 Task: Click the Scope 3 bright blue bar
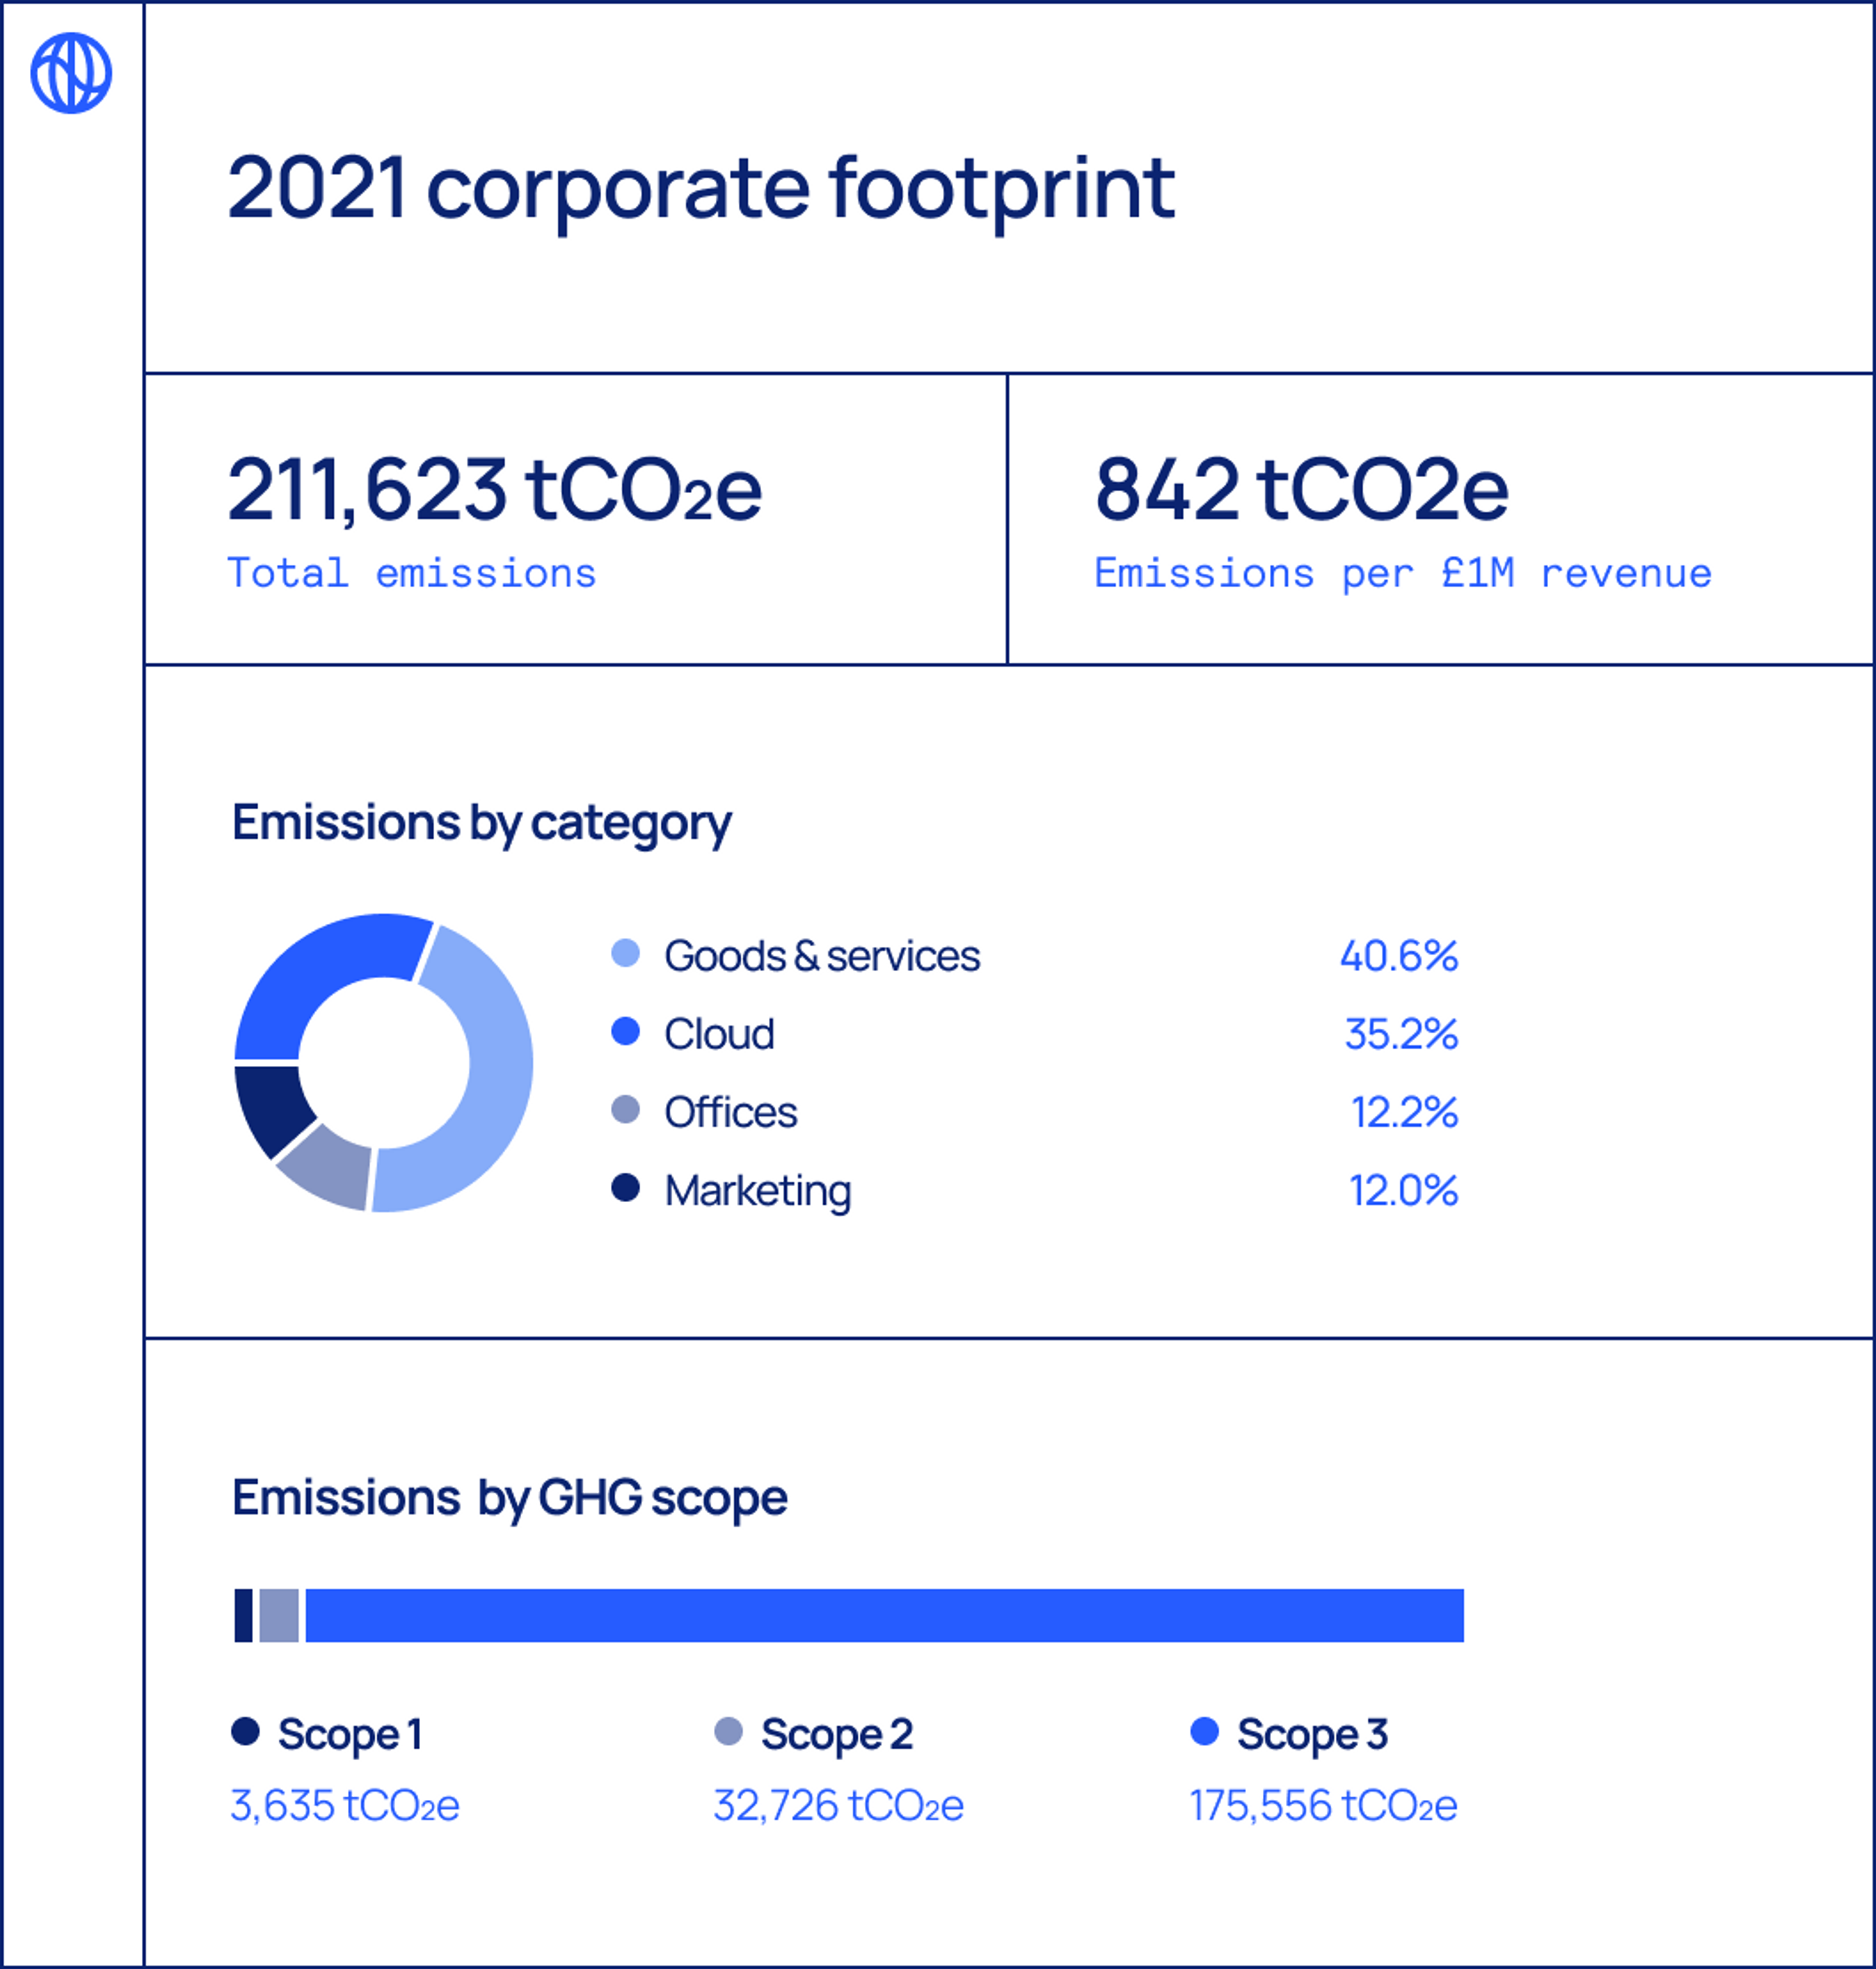point(884,1615)
